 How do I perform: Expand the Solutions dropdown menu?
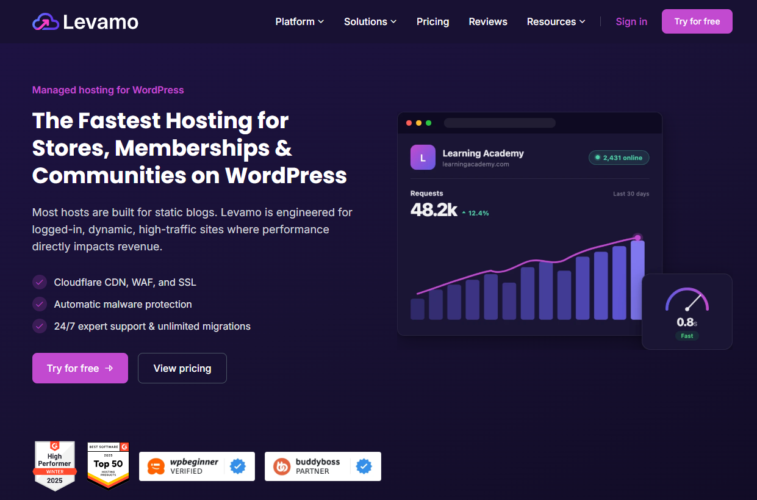tap(370, 21)
